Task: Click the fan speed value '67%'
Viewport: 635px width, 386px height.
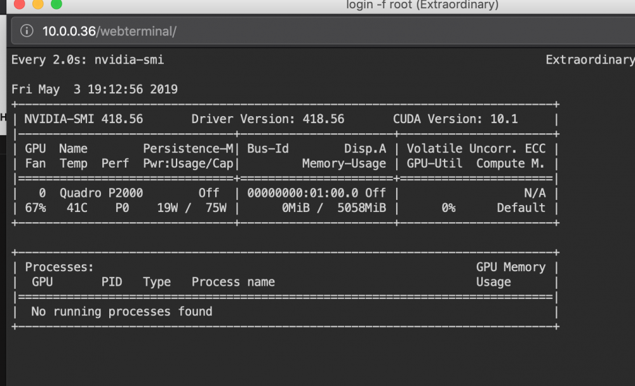Action: click(x=36, y=208)
